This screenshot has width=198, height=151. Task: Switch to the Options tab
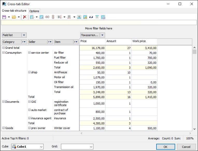click(x=34, y=11)
